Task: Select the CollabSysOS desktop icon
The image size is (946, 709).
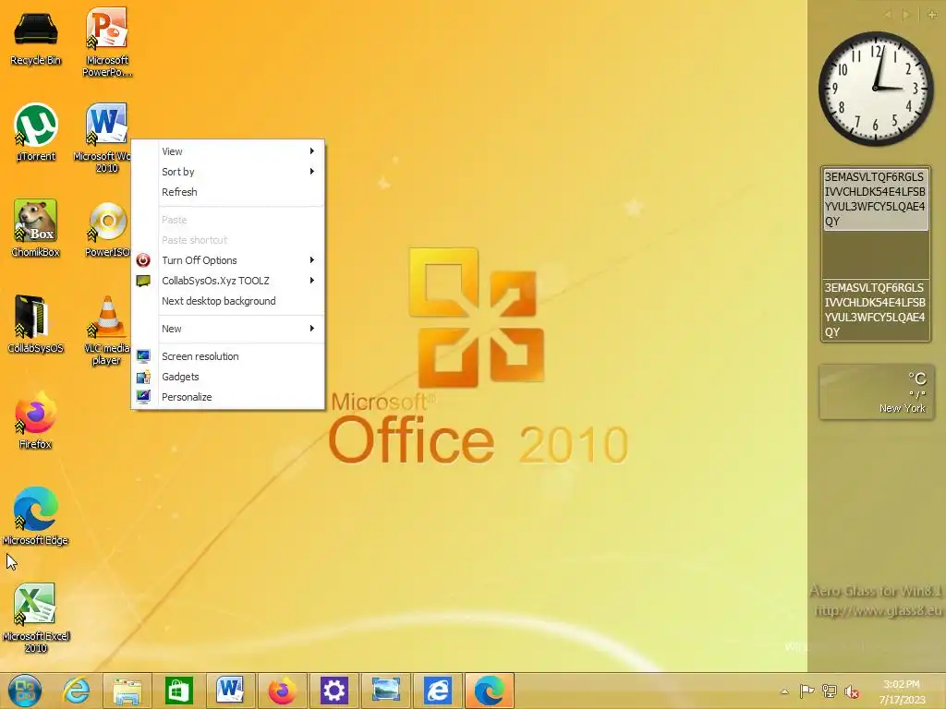Action: 35,324
